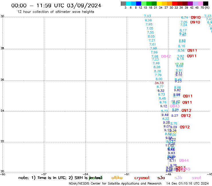Click the '70 (ft)' legend label
Screen dimensions: 212x186
pos(205,7)
